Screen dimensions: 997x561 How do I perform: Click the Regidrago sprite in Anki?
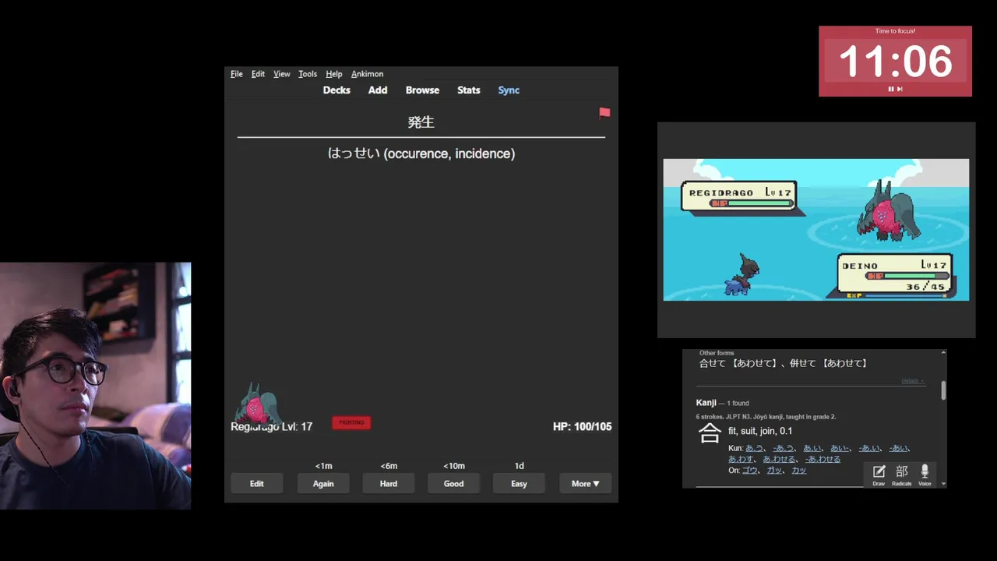coord(257,404)
